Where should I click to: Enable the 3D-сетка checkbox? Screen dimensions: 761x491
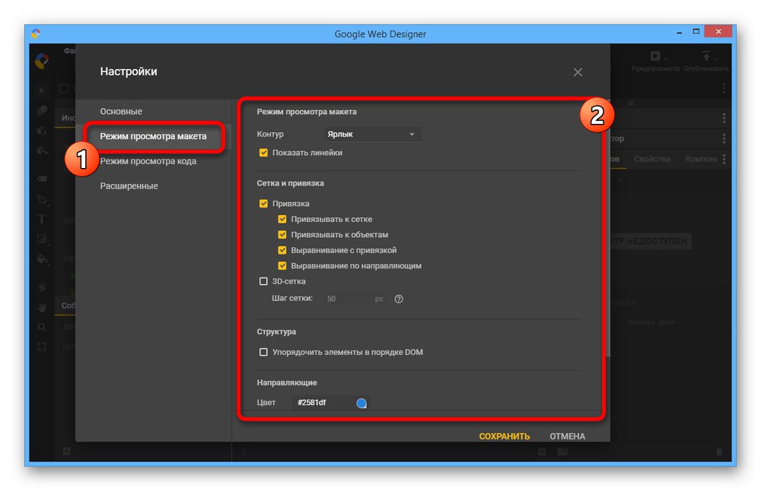(x=263, y=281)
